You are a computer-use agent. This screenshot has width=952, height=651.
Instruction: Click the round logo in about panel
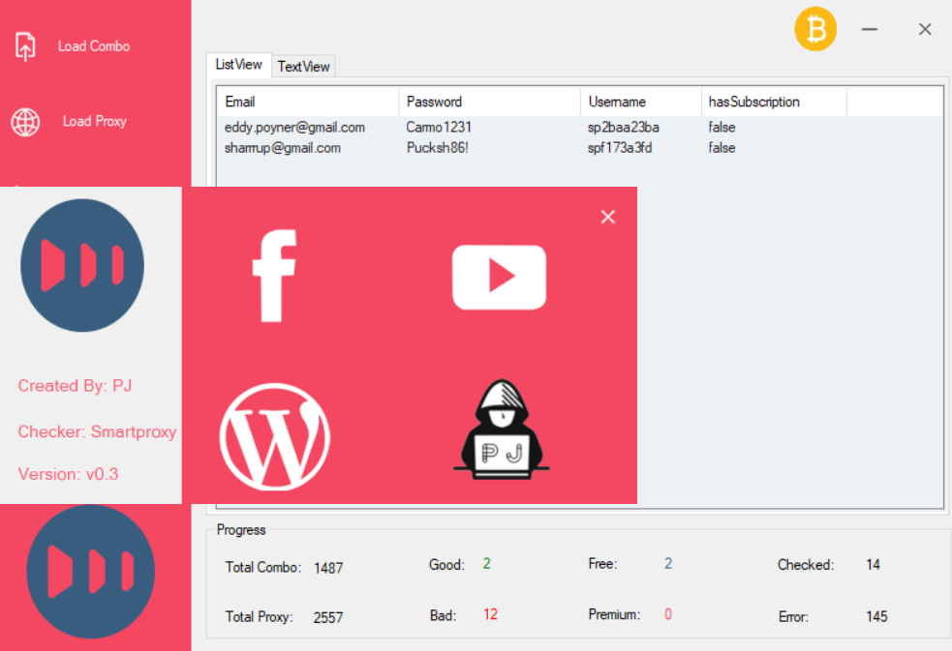click(x=82, y=265)
